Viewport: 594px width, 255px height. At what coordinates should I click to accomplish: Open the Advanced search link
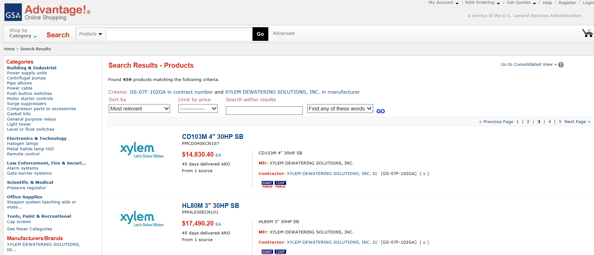[x=284, y=33]
